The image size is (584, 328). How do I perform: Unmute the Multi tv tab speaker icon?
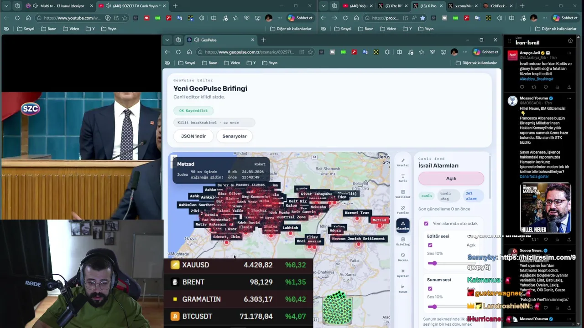[35, 6]
